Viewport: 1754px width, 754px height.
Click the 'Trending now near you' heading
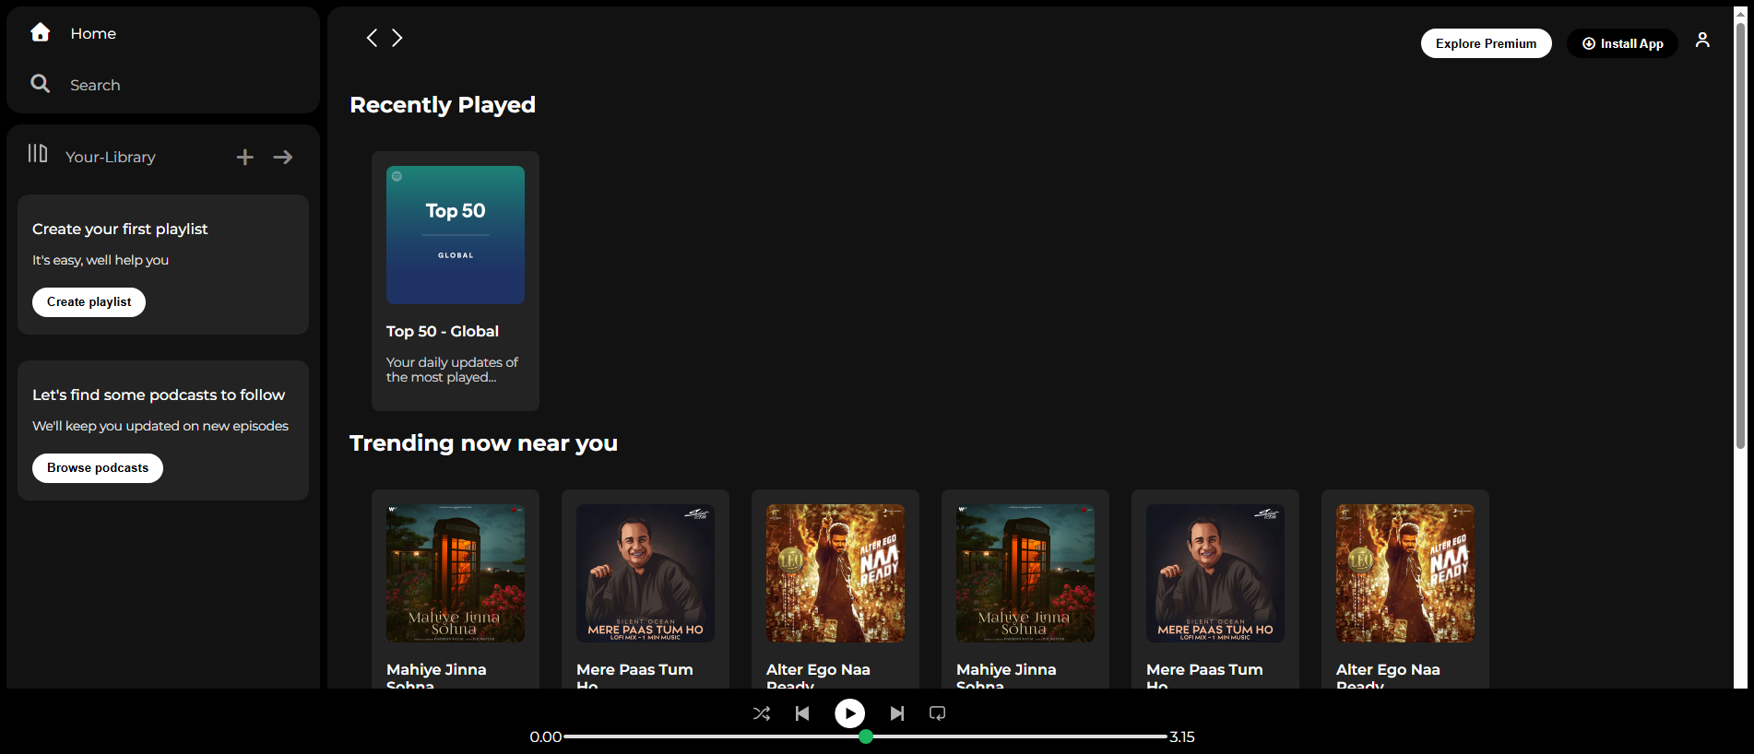[x=483, y=443]
